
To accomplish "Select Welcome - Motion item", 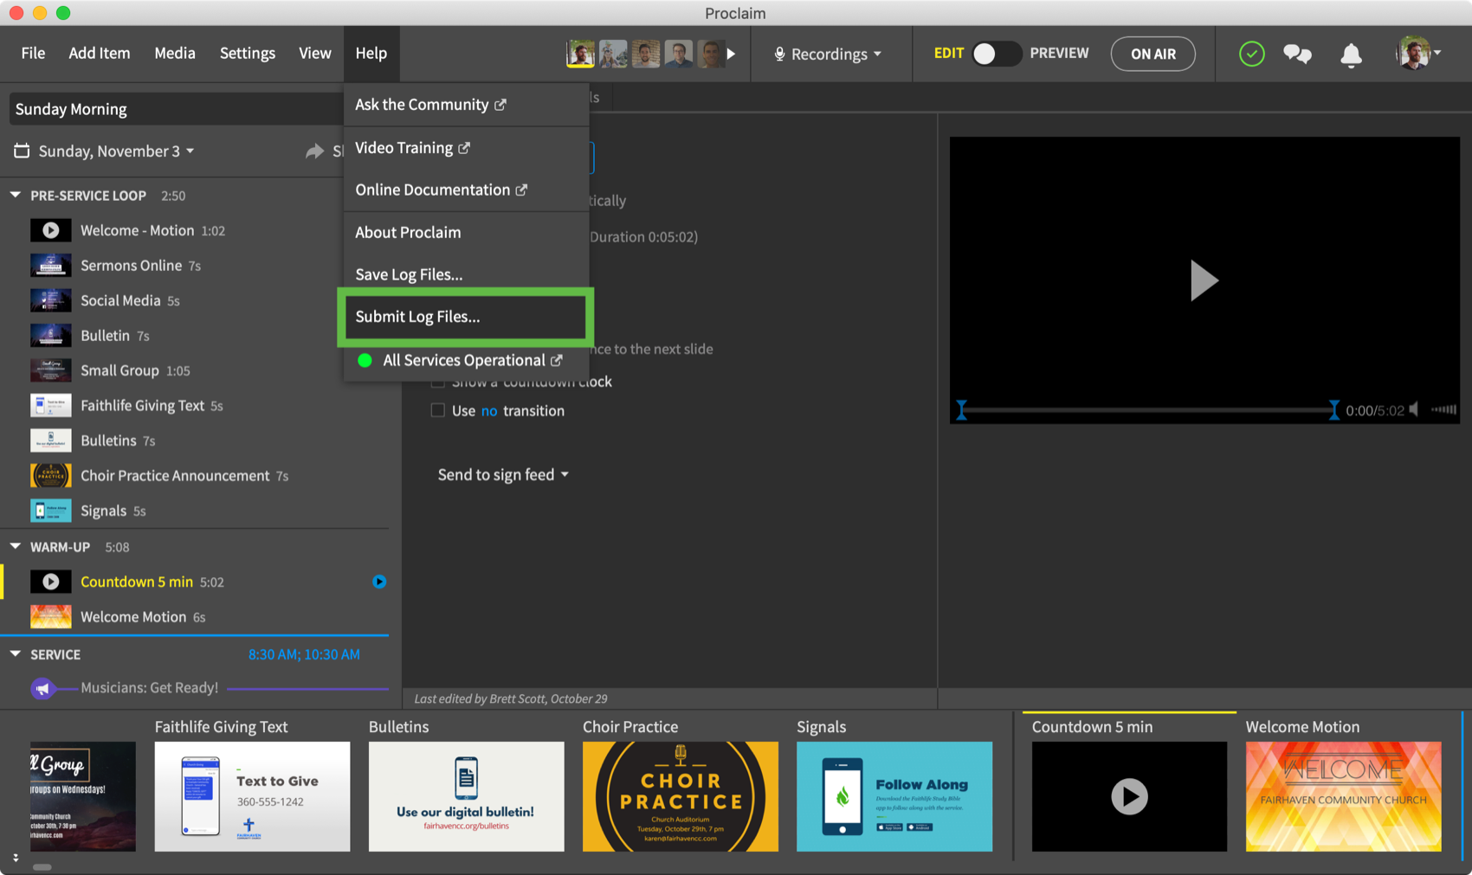I will click(x=195, y=230).
